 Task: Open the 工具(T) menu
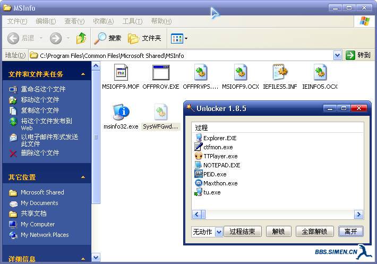[x=132, y=21]
